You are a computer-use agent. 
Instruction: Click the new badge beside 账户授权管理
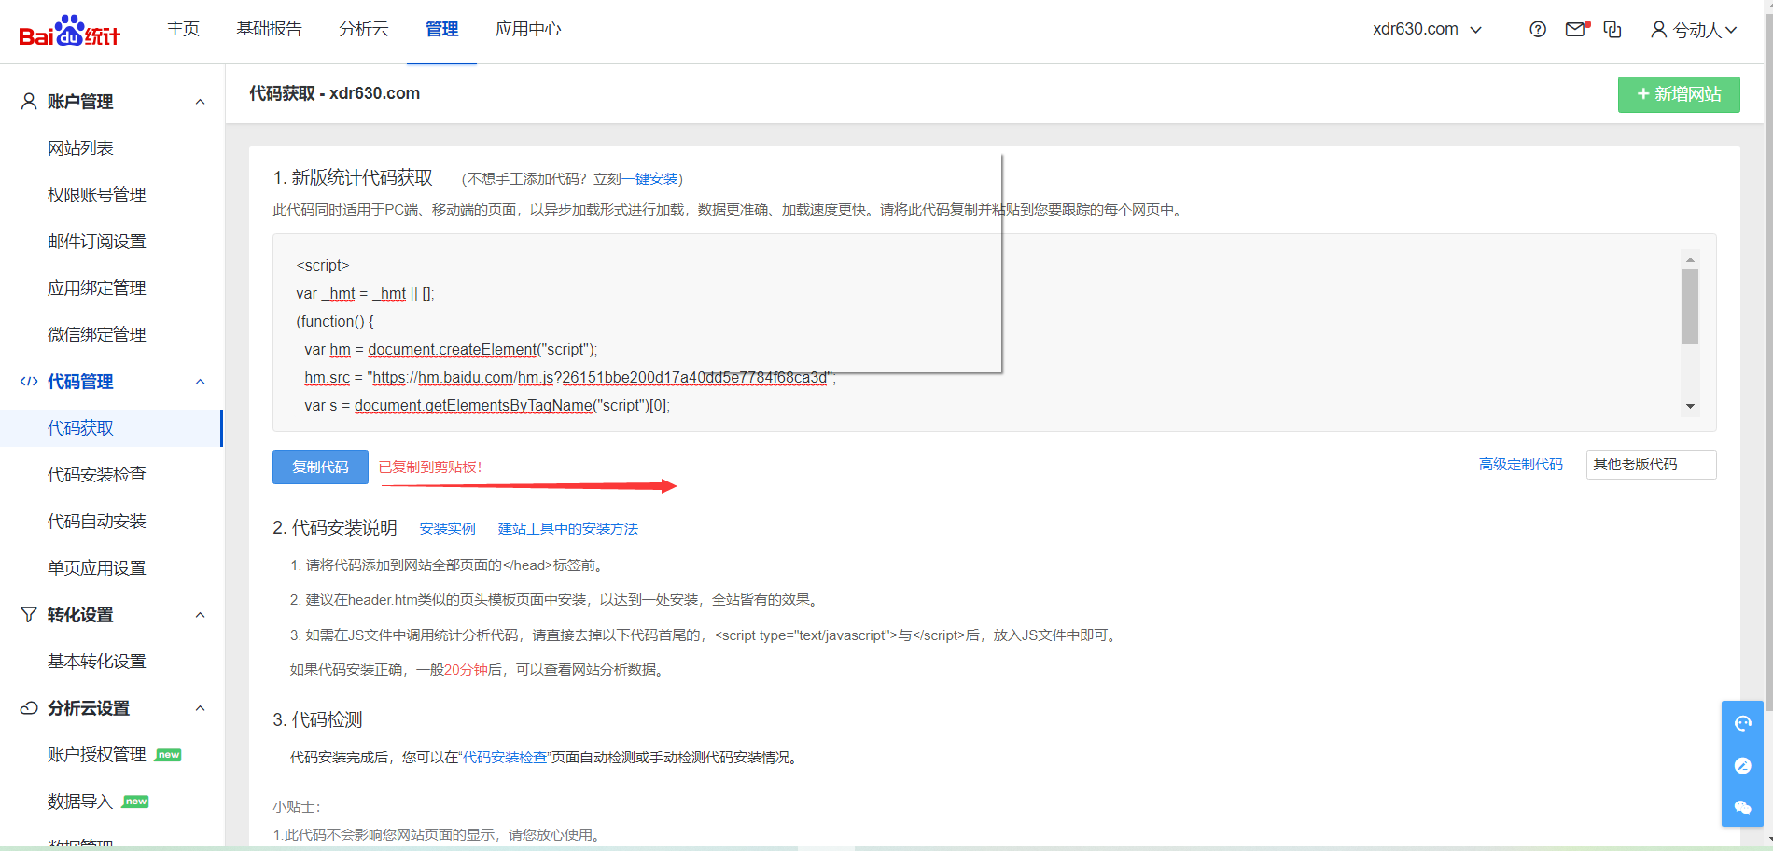pyautogui.click(x=169, y=754)
